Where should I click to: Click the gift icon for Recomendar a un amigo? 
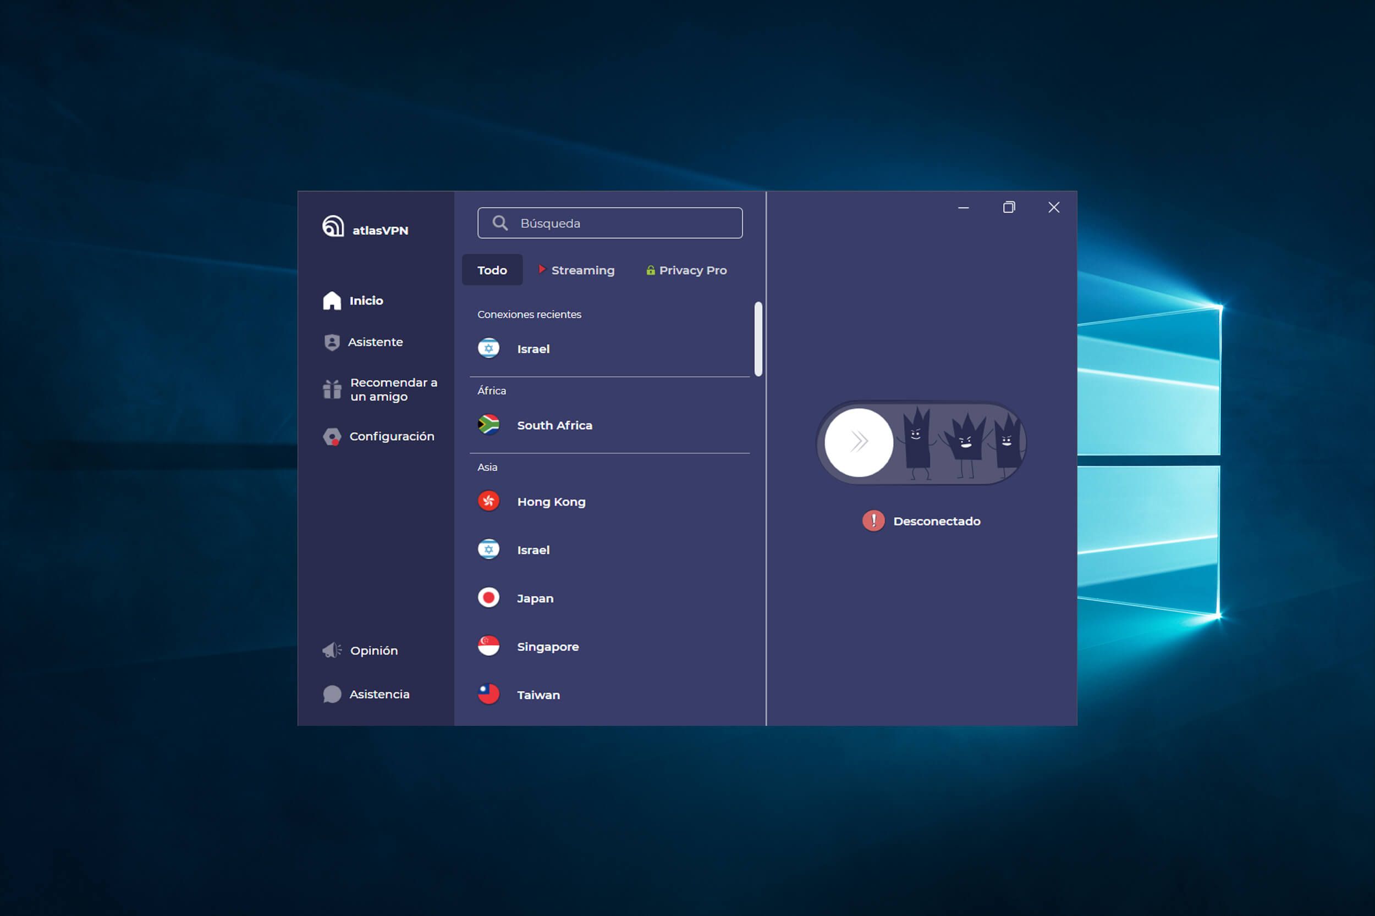click(x=332, y=389)
